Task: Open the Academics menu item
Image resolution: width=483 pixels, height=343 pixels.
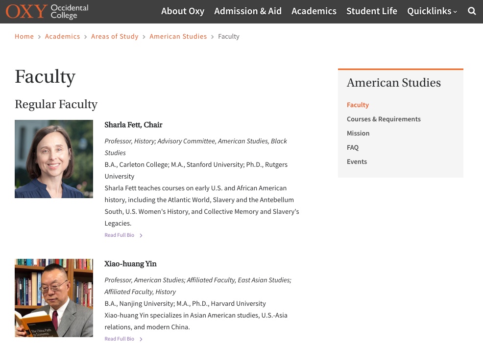Action: [x=314, y=11]
